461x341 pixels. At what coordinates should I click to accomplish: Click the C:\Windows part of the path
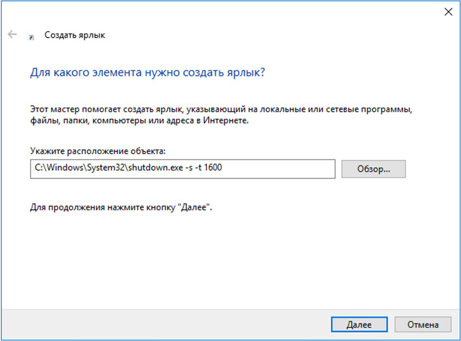click(x=54, y=169)
